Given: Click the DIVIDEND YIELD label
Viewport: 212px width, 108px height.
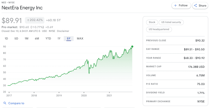Looking at the screenshot, I should pos(155,93).
